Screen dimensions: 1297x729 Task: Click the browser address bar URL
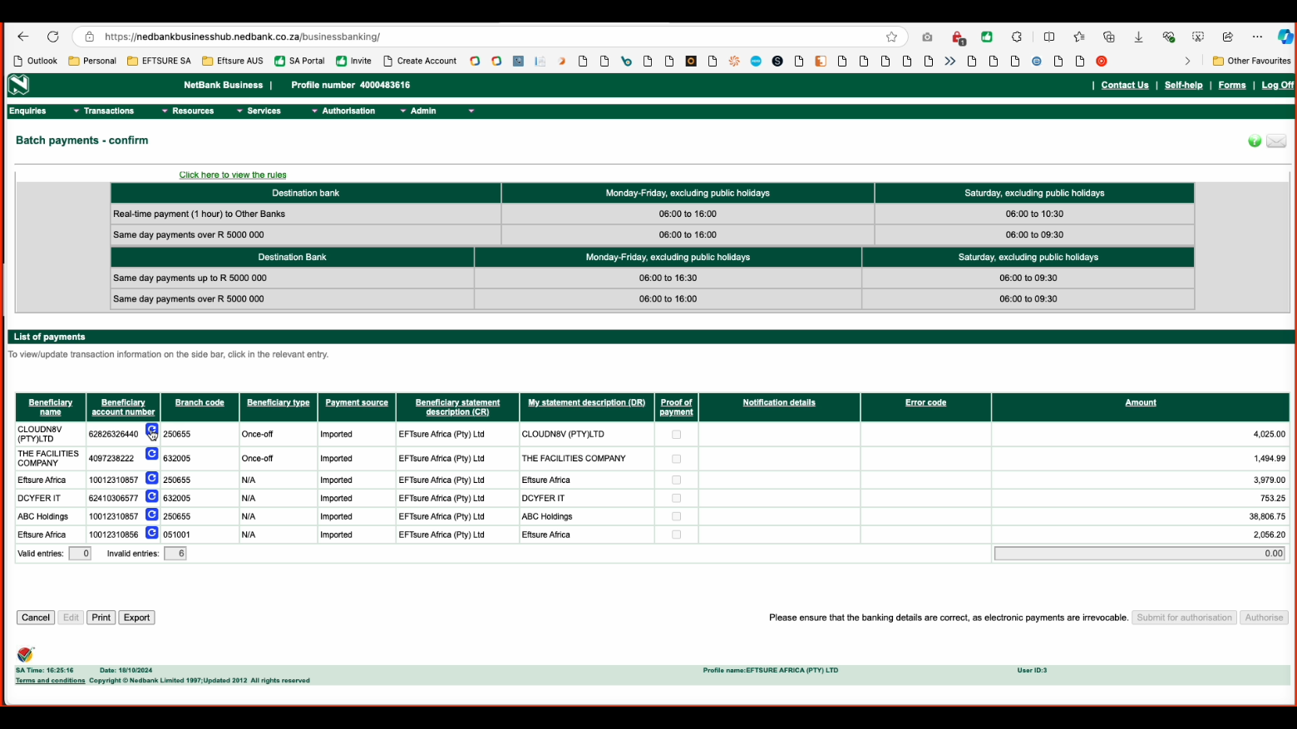pyautogui.click(x=242, y=37)
